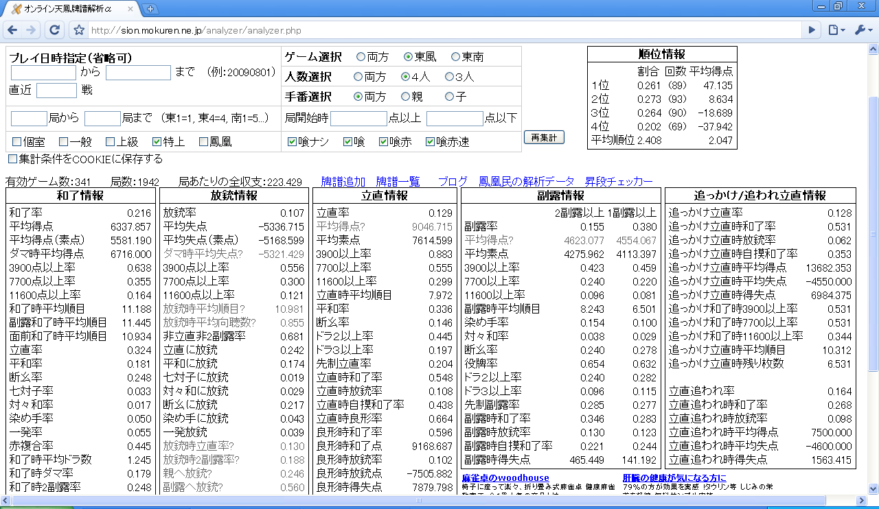Open the 昇段チェッカー link
This screenshot has width=879, height=509.
[x=619, y=182]
